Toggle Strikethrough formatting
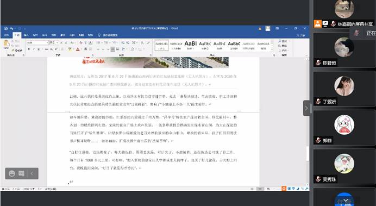Screen dimensions: 376x206 (47, 49)
